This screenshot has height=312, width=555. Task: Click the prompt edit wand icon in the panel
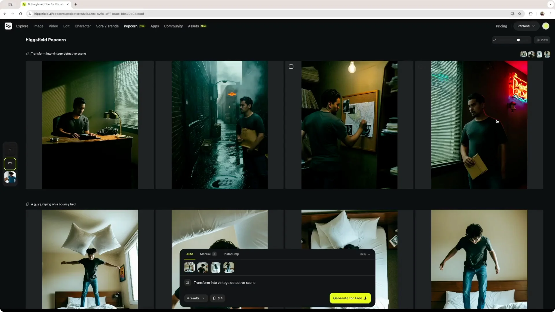tap(188, 283)
